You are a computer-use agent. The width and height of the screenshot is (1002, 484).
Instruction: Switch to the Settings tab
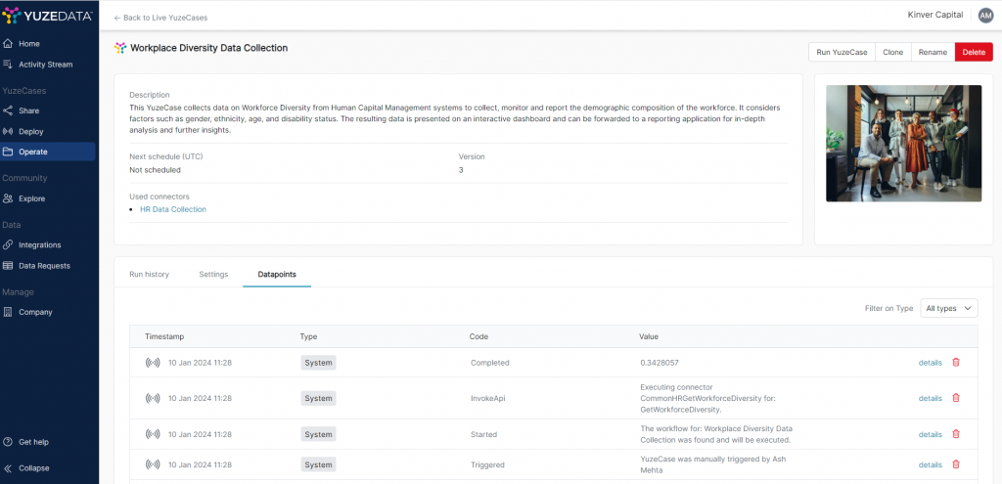point(213,275)
